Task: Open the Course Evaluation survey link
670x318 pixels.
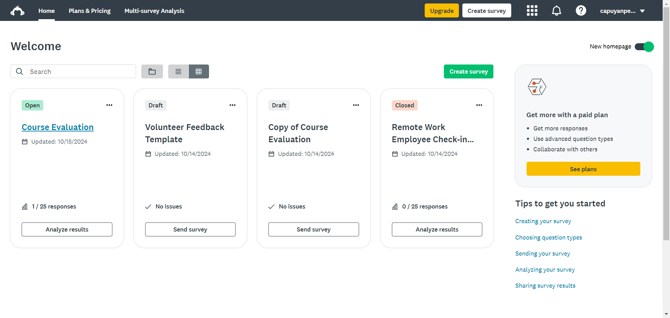Action: (x=58, y=127)
